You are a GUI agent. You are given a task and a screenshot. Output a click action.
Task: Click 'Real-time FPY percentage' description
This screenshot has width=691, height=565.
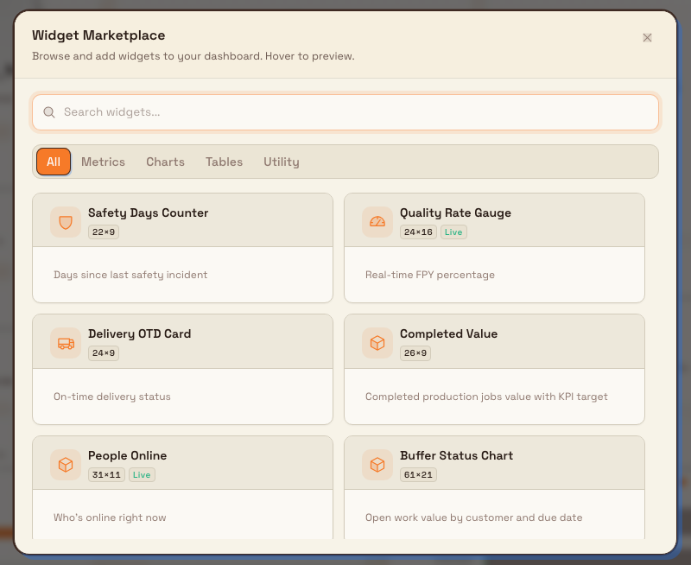(x=429, y=275)
